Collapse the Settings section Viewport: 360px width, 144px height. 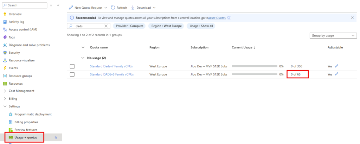click(x=5, y=106)
